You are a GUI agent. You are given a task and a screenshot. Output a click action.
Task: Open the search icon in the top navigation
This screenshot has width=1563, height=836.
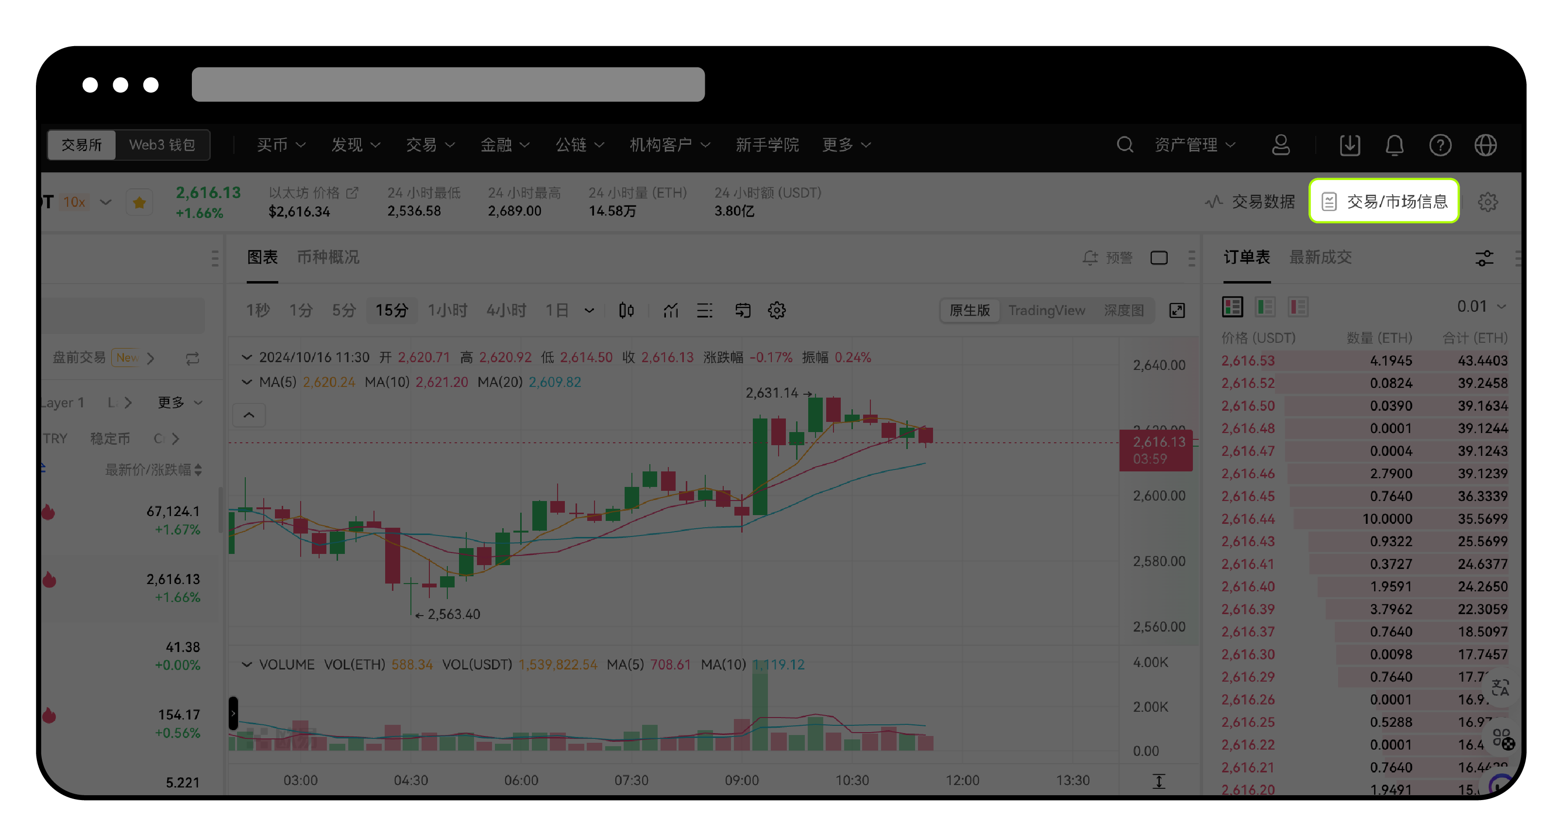coord(1125,144)
